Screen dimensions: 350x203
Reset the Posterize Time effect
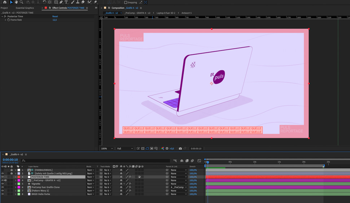click(55, 17)
